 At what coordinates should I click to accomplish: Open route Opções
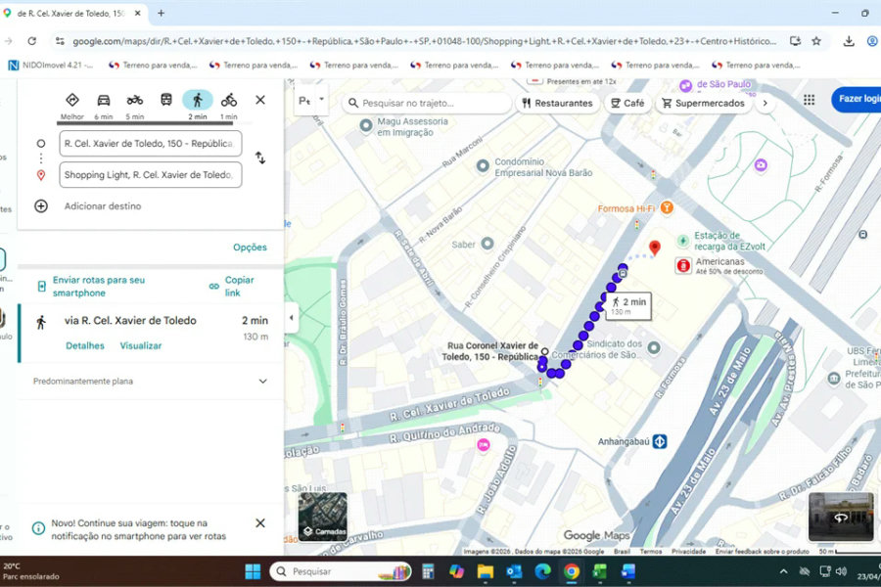point(250,248)
